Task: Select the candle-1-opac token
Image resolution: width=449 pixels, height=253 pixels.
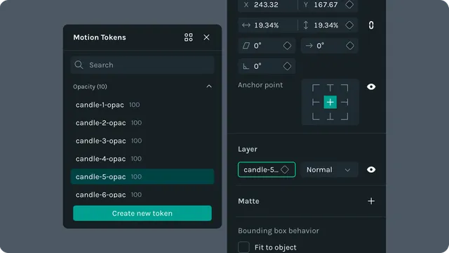Action: 142,105
